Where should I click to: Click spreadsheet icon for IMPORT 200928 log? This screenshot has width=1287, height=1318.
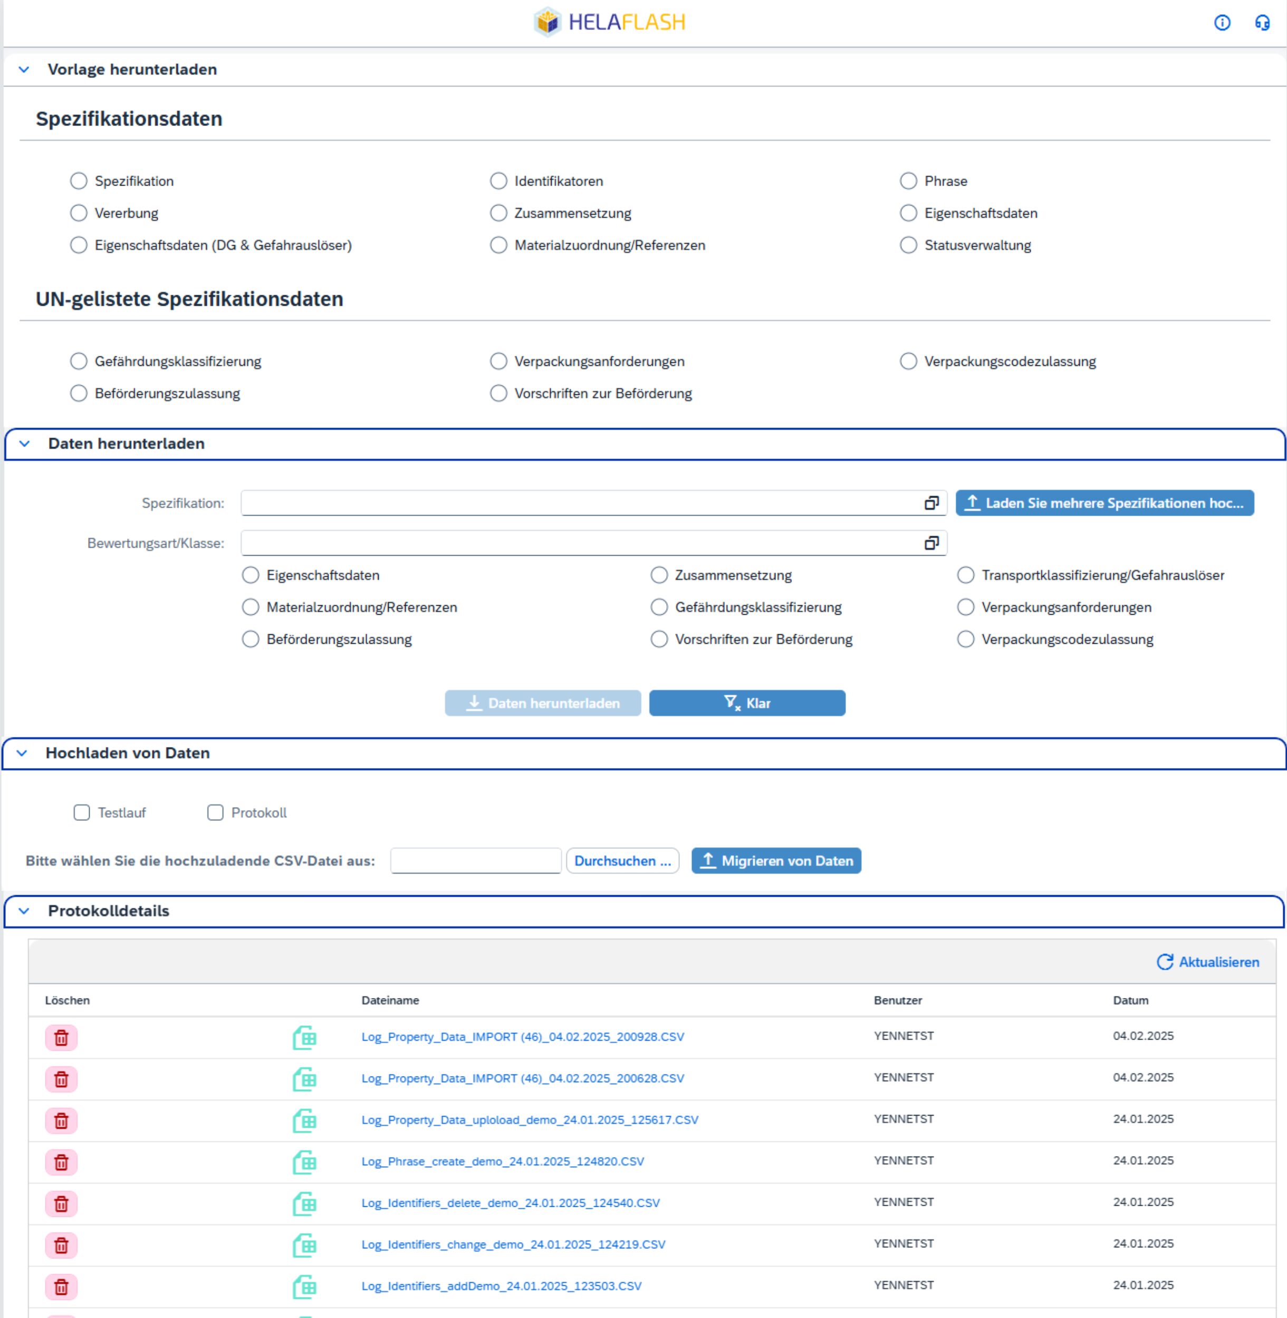[304, 1038]
